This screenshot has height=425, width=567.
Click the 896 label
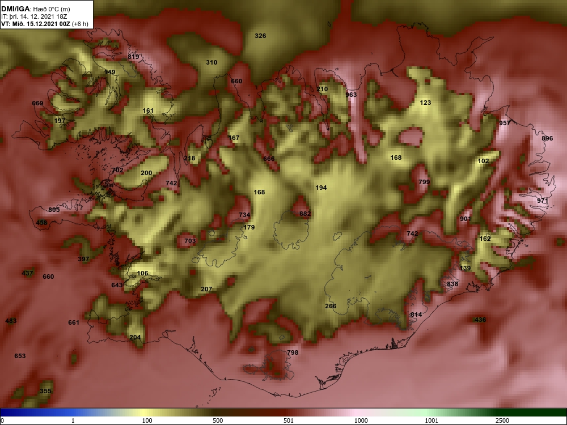(x=548, y=138)
